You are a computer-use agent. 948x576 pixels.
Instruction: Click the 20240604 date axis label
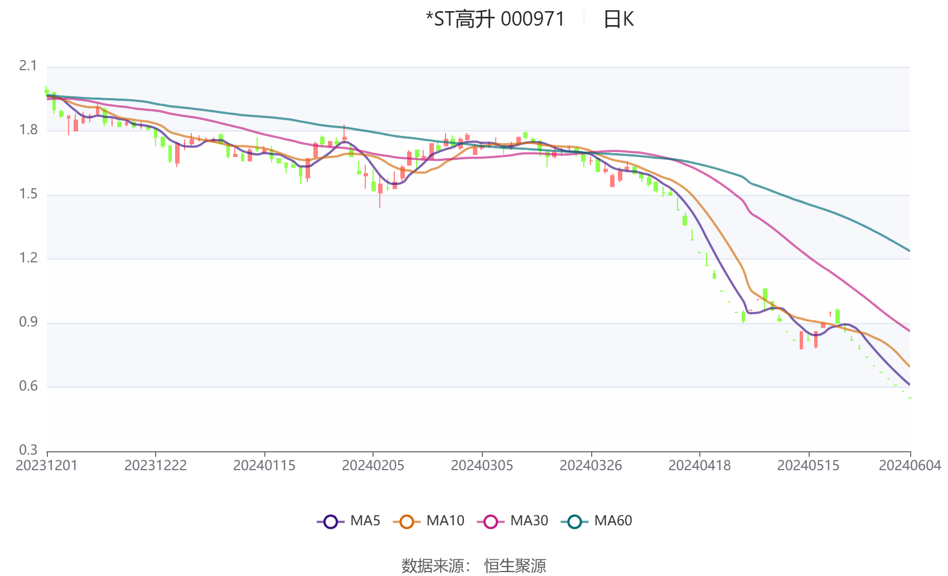[x=910, y=466]
